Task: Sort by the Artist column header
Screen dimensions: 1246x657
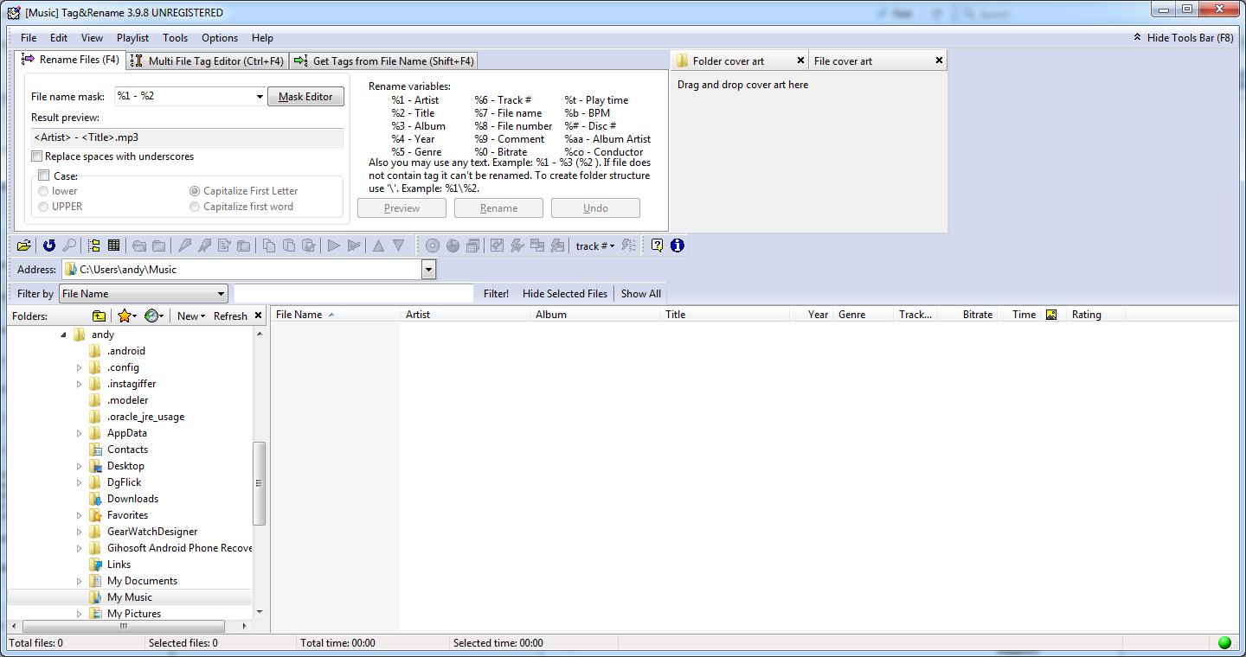Action: click(466, 315)
